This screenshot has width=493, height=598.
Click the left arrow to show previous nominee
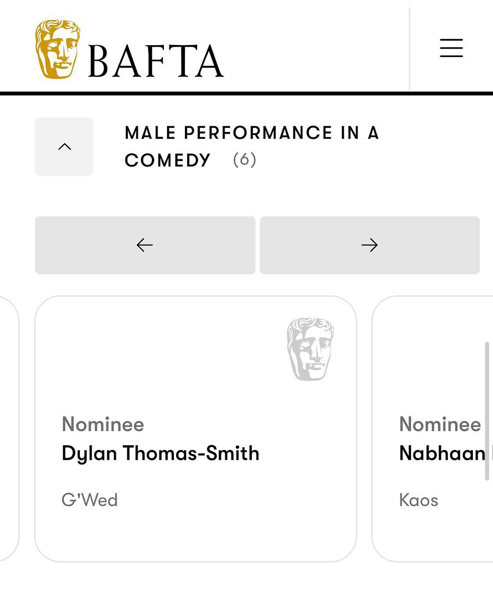point(145,245)
